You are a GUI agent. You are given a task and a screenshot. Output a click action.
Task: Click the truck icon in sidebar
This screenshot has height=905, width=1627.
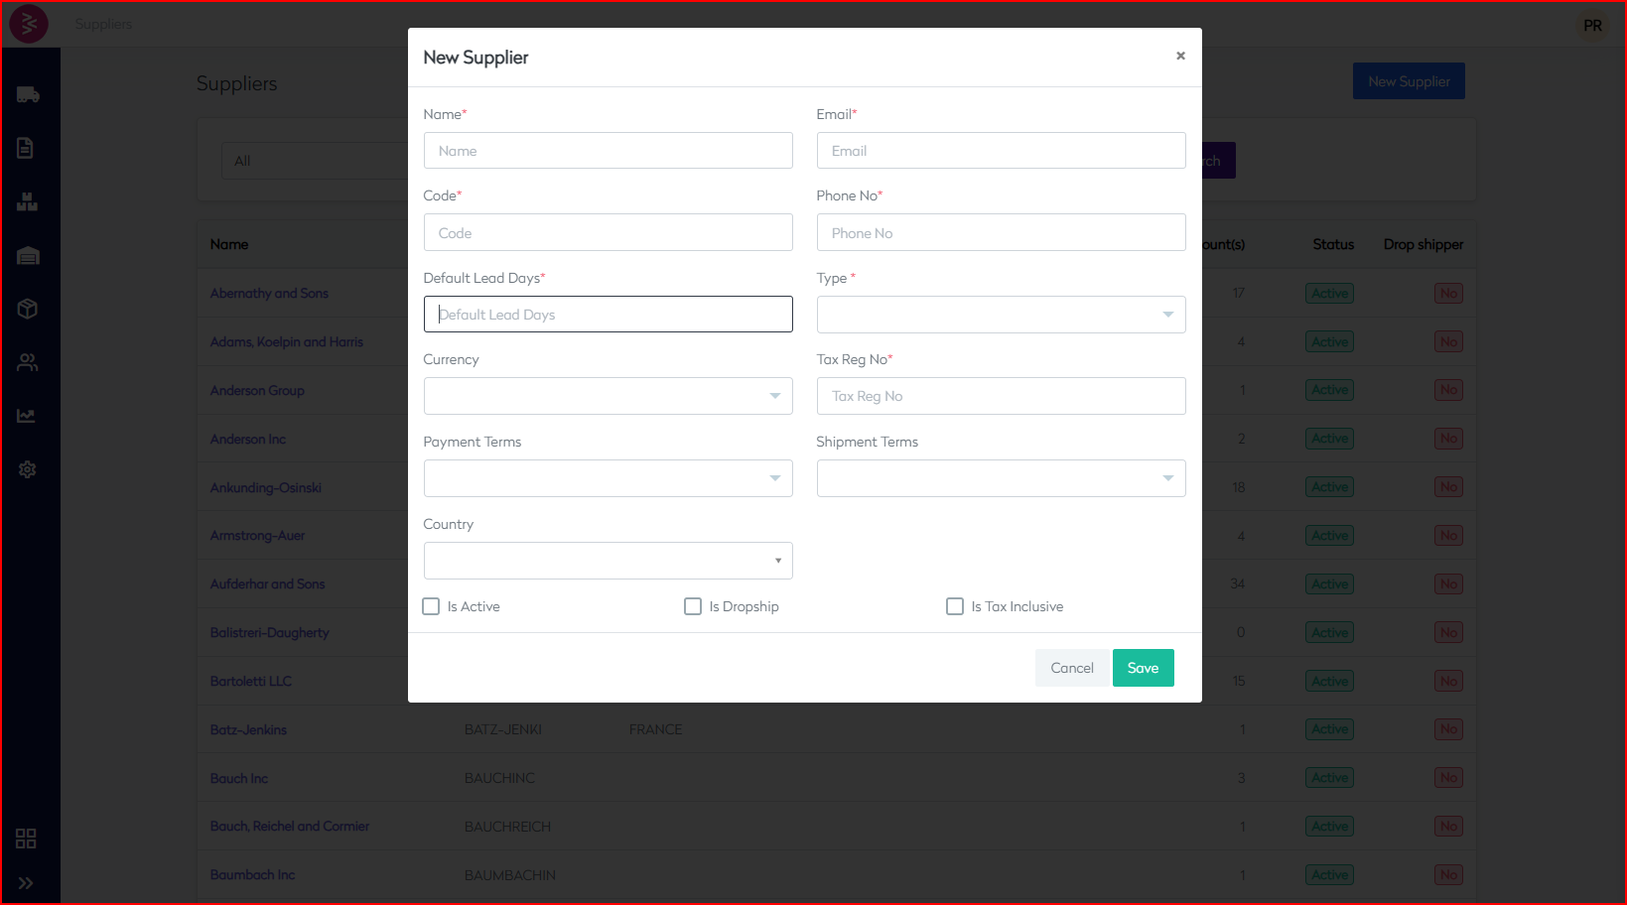tap(28, 95)
